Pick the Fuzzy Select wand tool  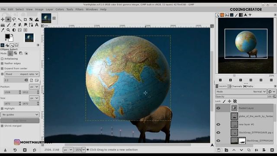coord(19,19)
